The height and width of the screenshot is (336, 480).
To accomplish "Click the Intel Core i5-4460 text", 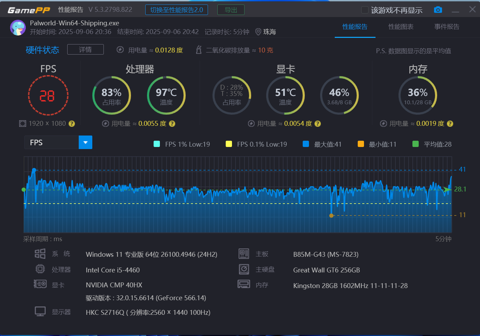I will (113, 270).
